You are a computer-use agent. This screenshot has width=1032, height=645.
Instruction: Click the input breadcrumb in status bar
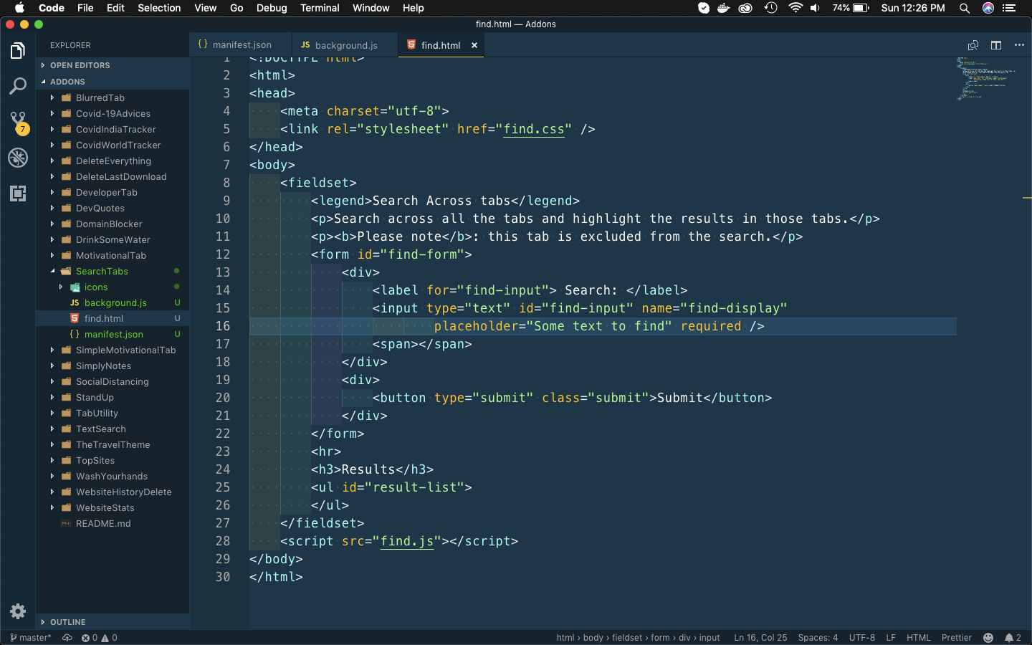pos(709,638)
